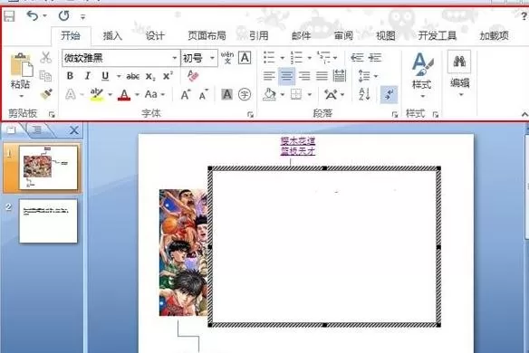Click the Save icon in quick access toolbar

(9, 16)
